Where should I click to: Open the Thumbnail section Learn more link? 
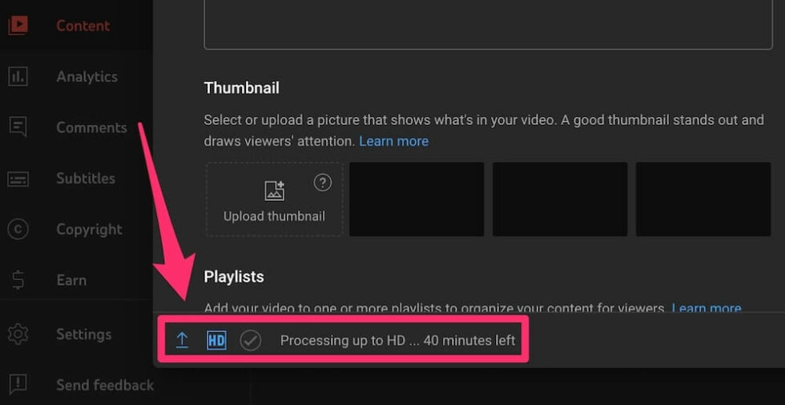coord(393,142)
